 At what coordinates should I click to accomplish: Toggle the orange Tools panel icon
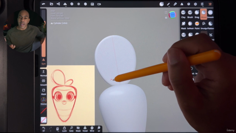210,4
